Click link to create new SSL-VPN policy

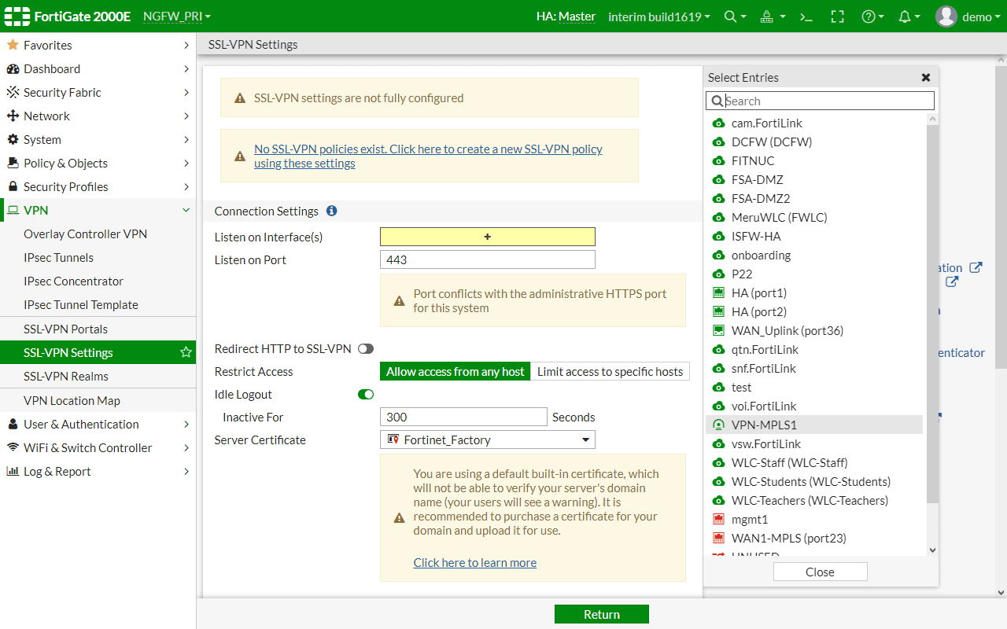[428, 156]
